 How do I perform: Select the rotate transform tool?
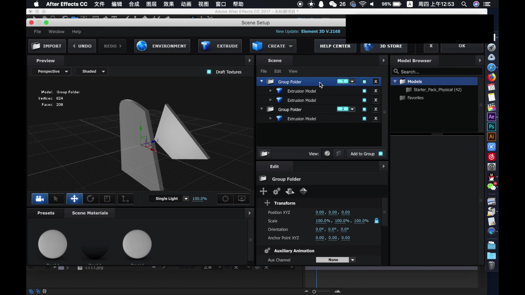tap(91, 199)
